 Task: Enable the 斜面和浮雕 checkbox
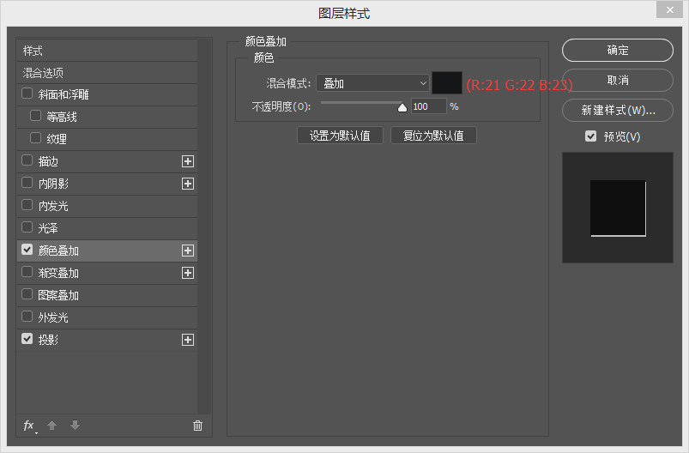(27, 94)
